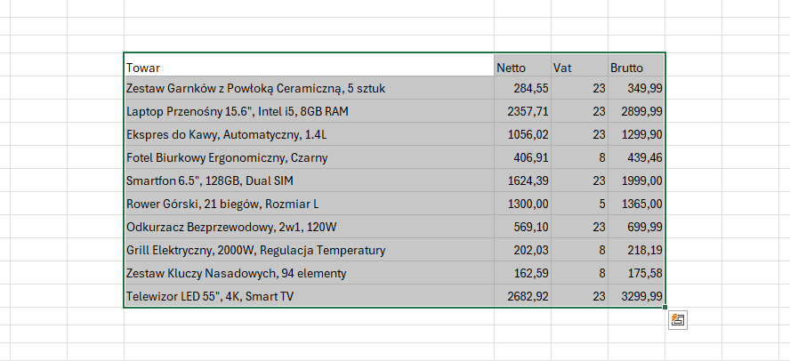This screenshot has height=361, width=790.
Task: Select Zestaw Kluczy Nasadowych cell
Action: pos(309,273)
